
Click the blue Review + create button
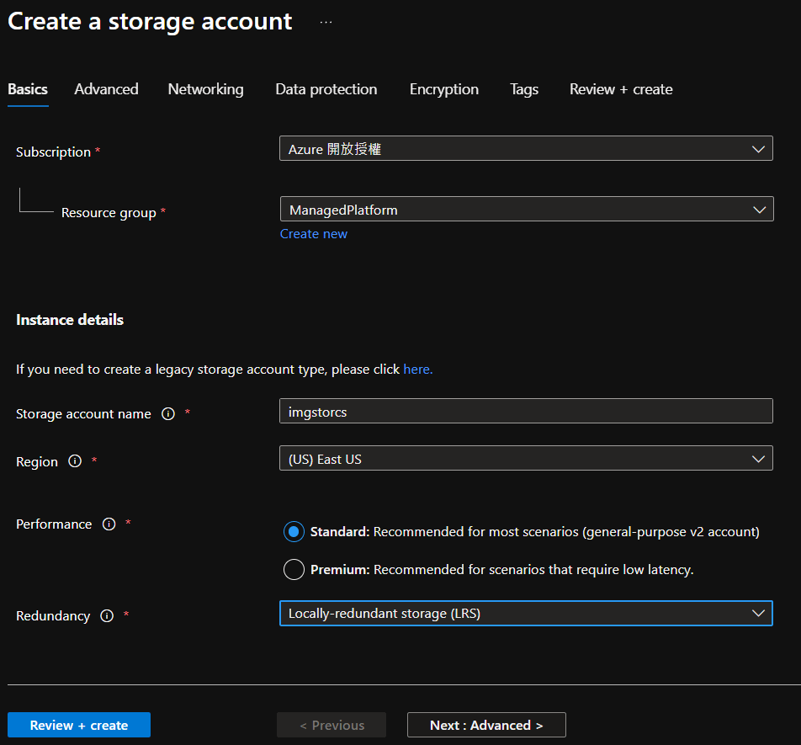coord(79,725)
